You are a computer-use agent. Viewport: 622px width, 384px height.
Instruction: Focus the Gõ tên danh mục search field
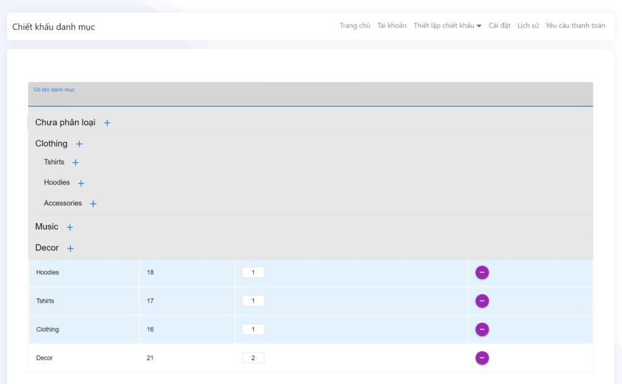pos(310,97)
